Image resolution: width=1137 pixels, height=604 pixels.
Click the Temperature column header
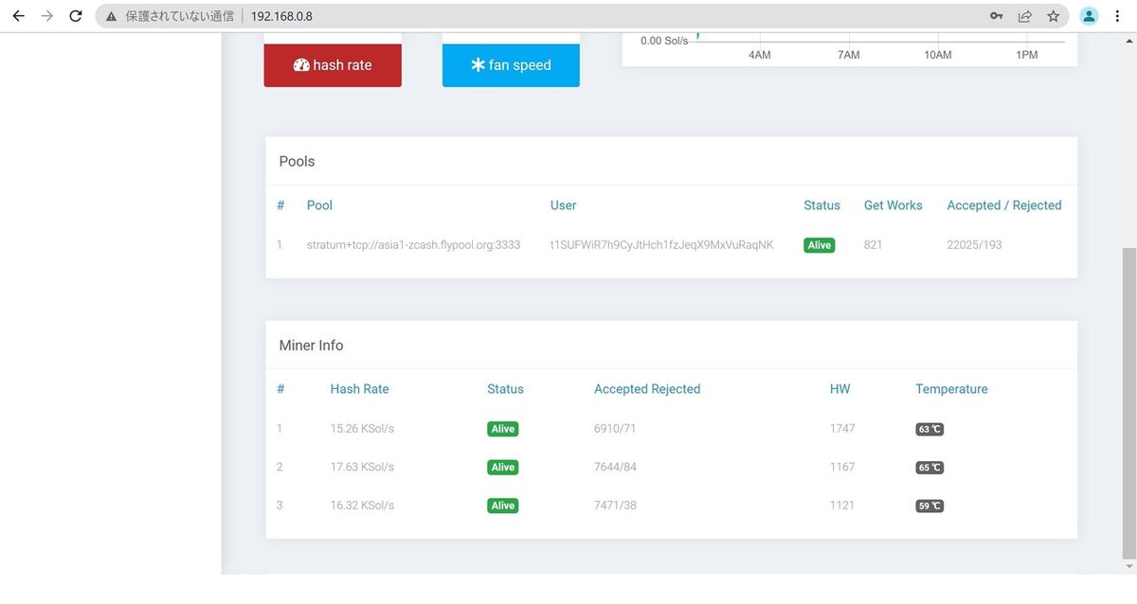tap(951, 389)
